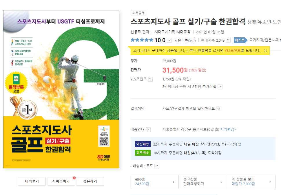Open the 판매지수 help question mark
This screenshot has height=195, width=281.
click(228, 40)
